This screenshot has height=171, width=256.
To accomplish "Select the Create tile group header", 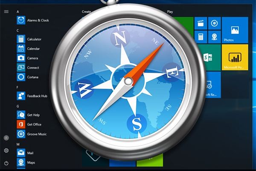I will point(86,12).
